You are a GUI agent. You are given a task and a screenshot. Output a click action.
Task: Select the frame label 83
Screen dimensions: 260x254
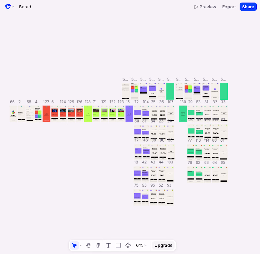tap(198, 102)
